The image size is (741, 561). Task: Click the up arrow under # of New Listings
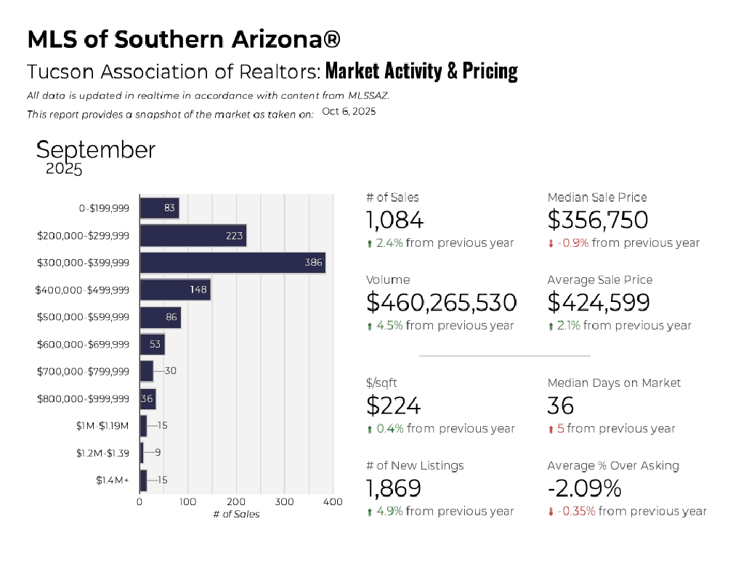click(x=369, y=512)
